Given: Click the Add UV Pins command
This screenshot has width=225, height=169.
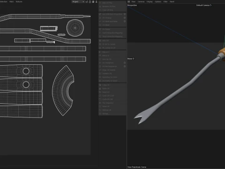Looking at the screenshot, I should point(112,3).
